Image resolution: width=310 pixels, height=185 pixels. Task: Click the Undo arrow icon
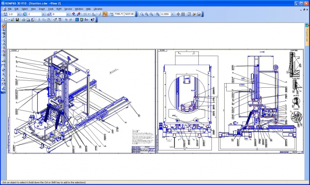[66, 20]
